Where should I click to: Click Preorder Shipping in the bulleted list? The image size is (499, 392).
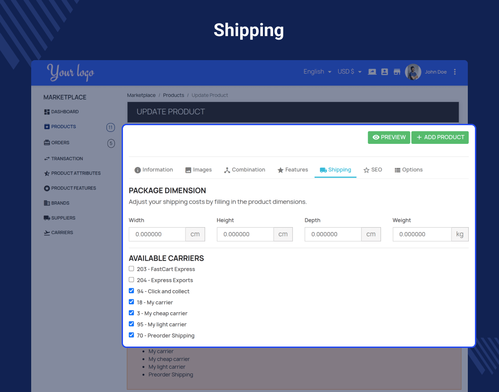(171, 375)
